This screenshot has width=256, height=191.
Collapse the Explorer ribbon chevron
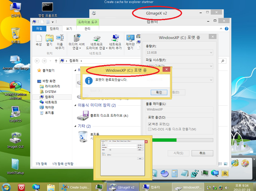click(221, 29)
